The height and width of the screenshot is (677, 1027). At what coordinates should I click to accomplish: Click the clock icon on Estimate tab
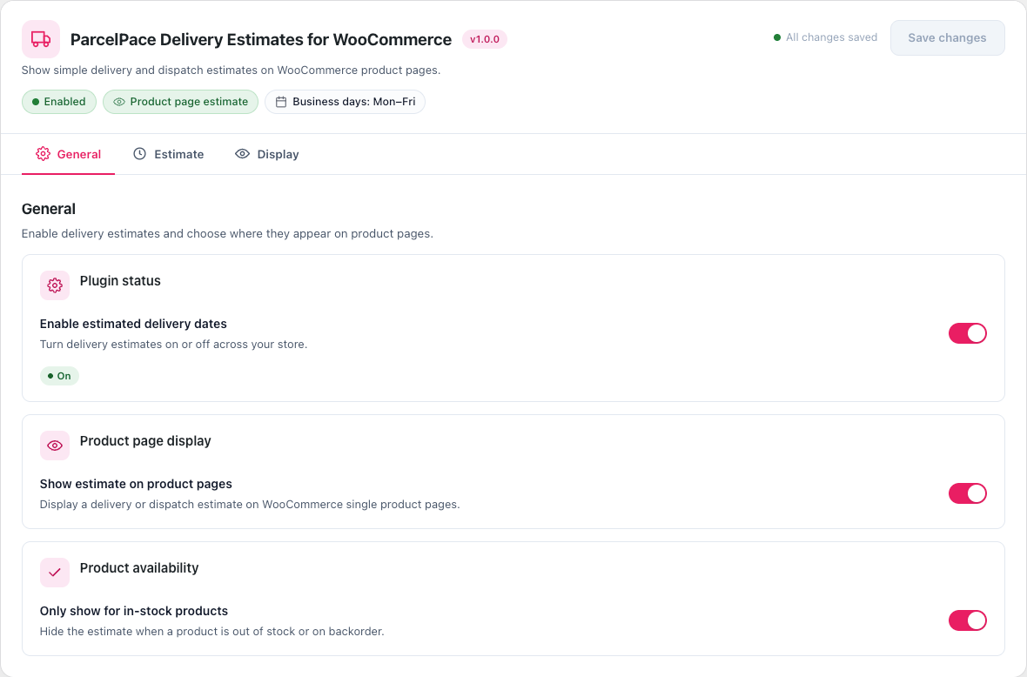[139, 154]
